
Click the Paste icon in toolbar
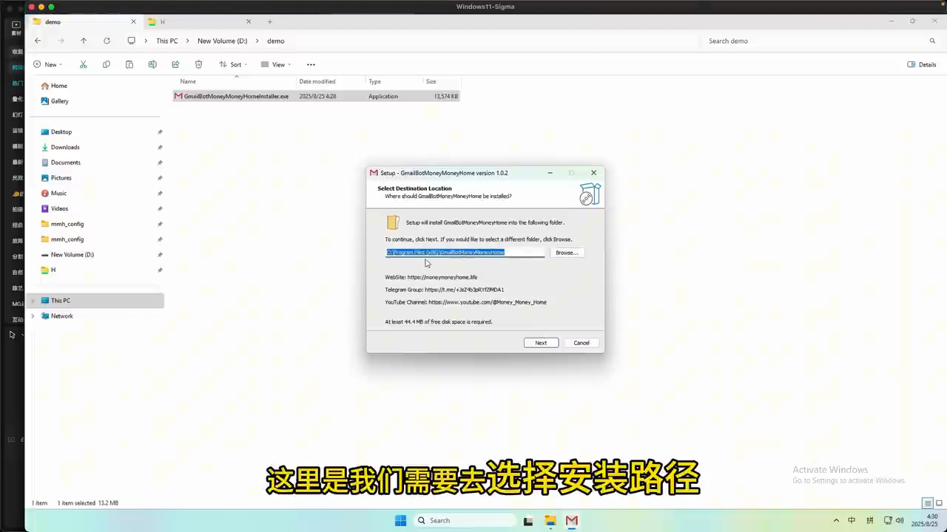(129, 64)
